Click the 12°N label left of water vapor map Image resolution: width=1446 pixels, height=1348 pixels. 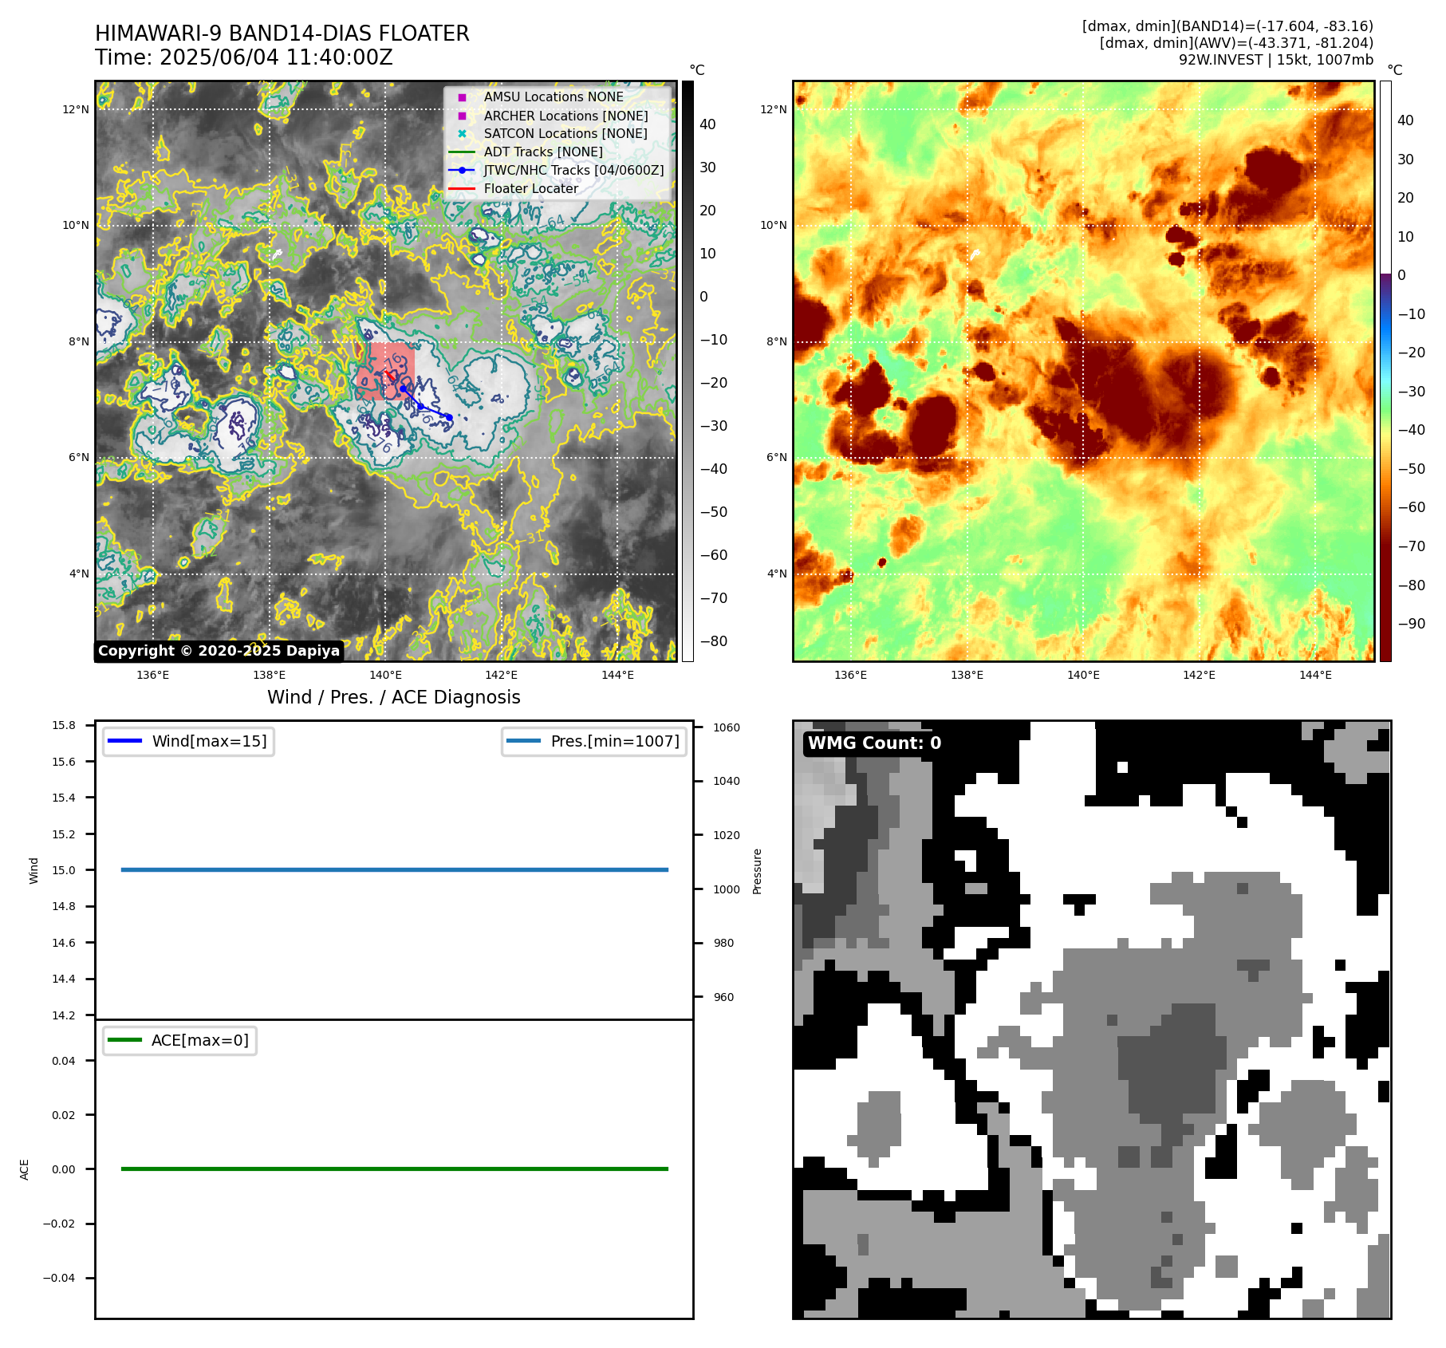coord(773,109)
